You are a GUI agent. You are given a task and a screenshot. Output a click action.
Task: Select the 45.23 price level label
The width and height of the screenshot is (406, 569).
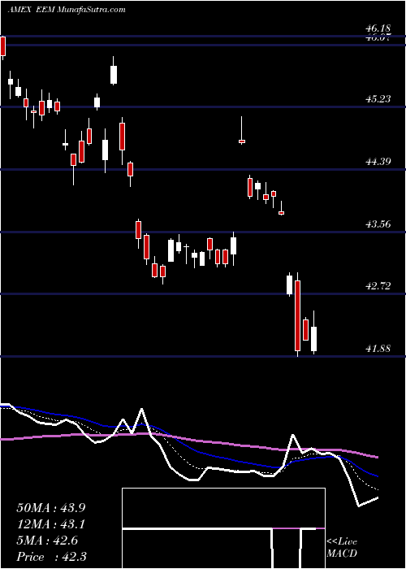coord(378,98)
